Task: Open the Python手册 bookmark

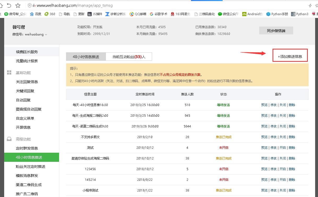Action: (x=277, y=14)
